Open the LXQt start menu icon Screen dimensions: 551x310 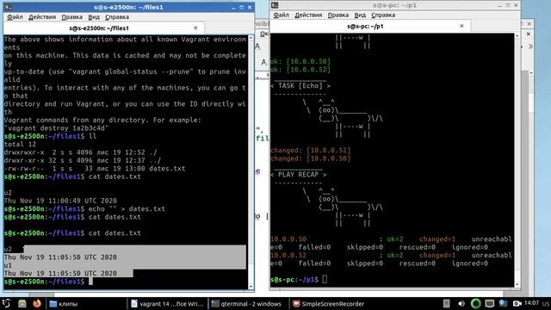click(x=6, y=304)
